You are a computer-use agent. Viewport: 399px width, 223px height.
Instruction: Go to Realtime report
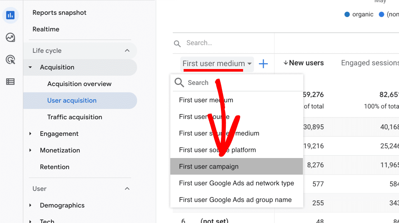tap(46, 29)
